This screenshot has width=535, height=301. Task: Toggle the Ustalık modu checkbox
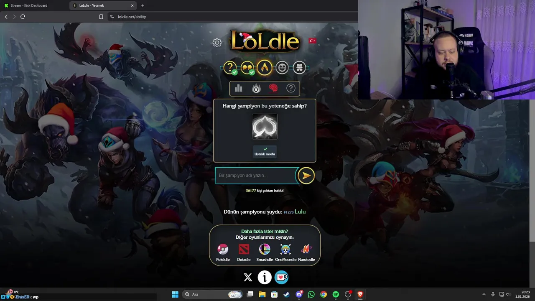(265, 151)
